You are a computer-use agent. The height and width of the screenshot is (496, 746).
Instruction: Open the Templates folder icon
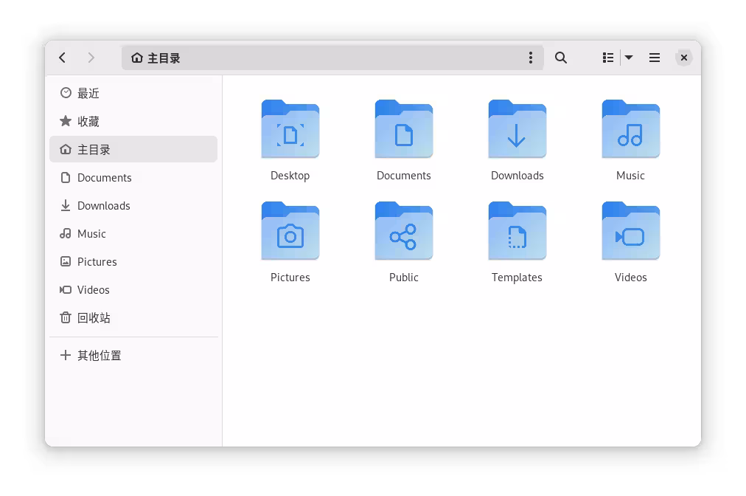pyautogui.click(x=517, y=232)
